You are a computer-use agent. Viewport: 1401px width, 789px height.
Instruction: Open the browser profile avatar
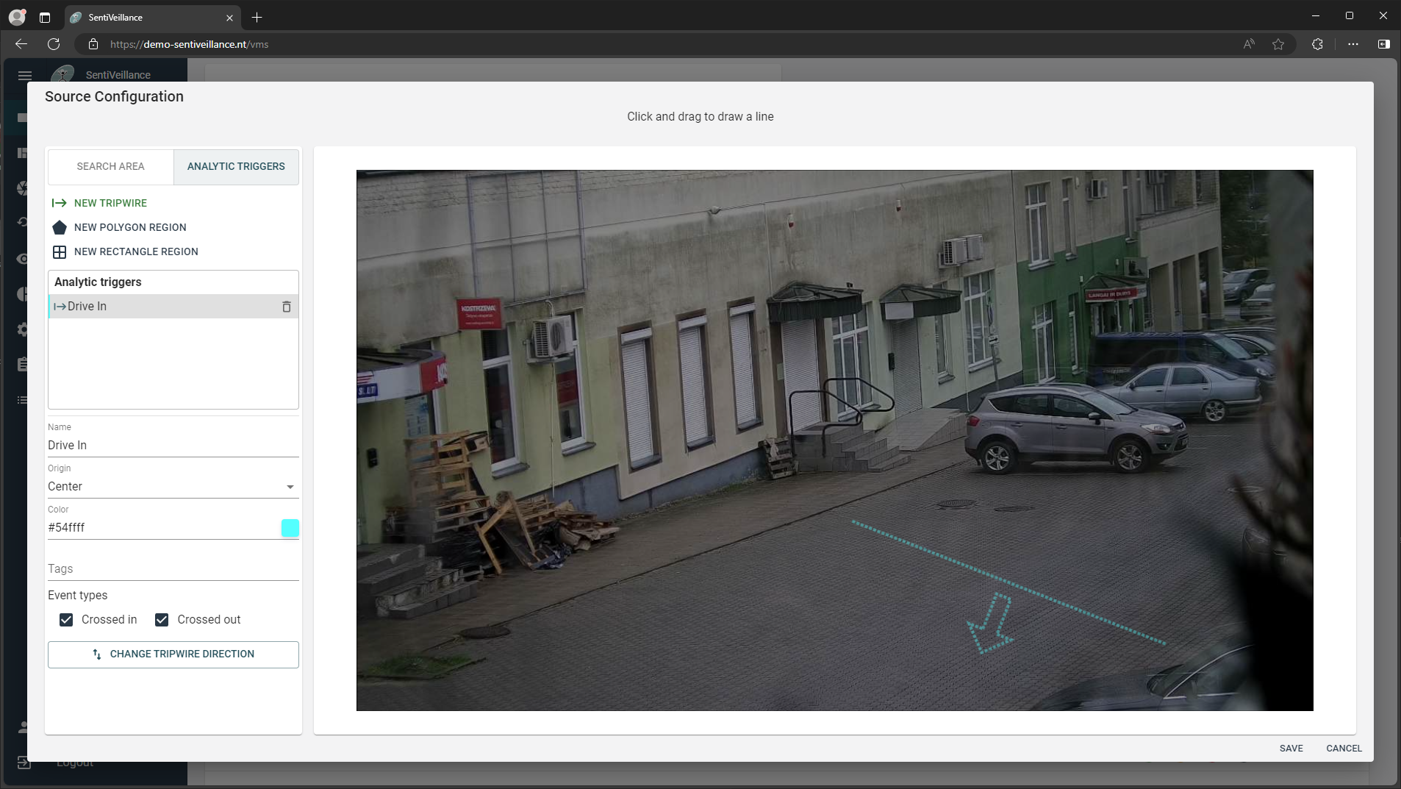pyautogui.click(x=17, y=17)
